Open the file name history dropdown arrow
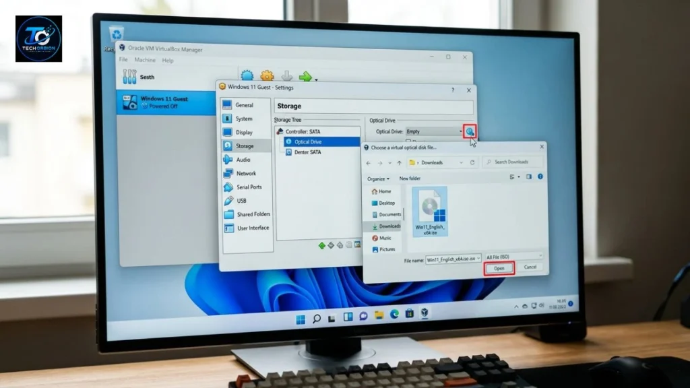690x388 pixels. [478, 259]
